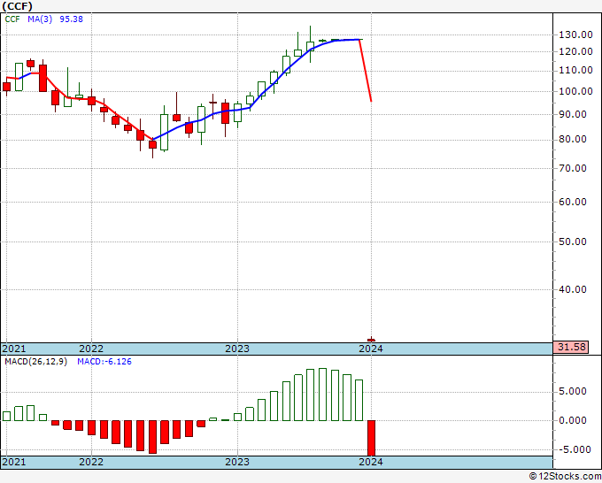This screenshot has width=602, height=483.
Task: Click the small red candlestick near 31.58
Action: pos(371,340)
